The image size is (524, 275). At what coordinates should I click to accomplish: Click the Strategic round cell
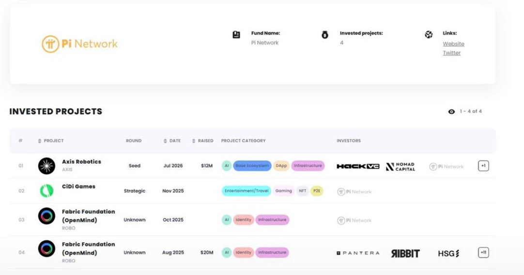[x=134, y=191]
